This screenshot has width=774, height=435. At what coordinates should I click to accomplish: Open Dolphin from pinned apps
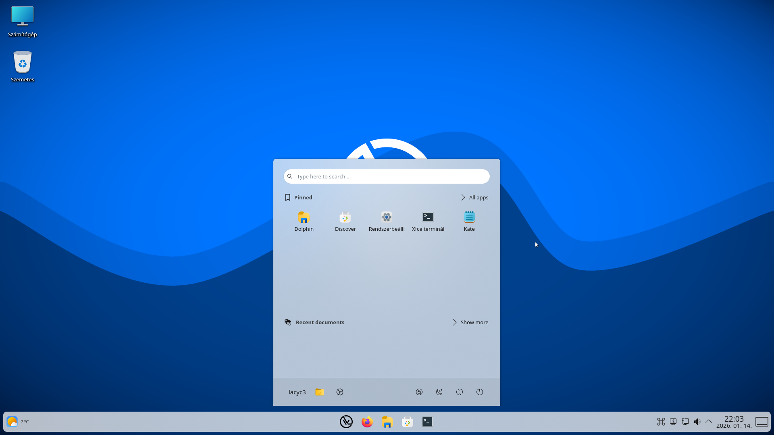[x=304, y=221]
